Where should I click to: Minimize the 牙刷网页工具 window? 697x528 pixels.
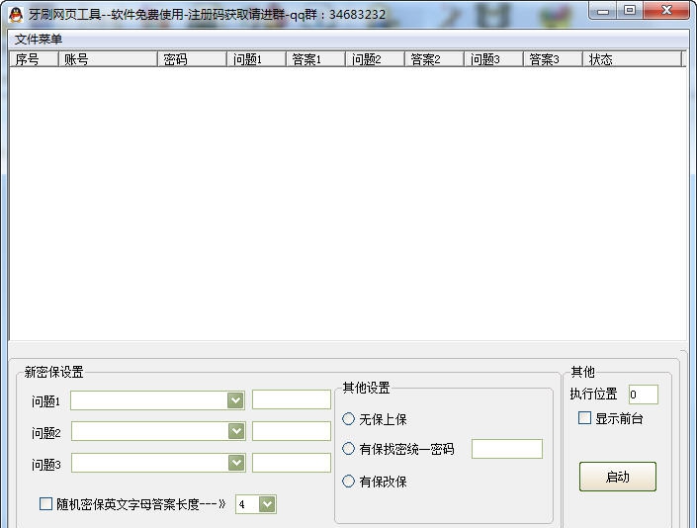tap(603, 11)
